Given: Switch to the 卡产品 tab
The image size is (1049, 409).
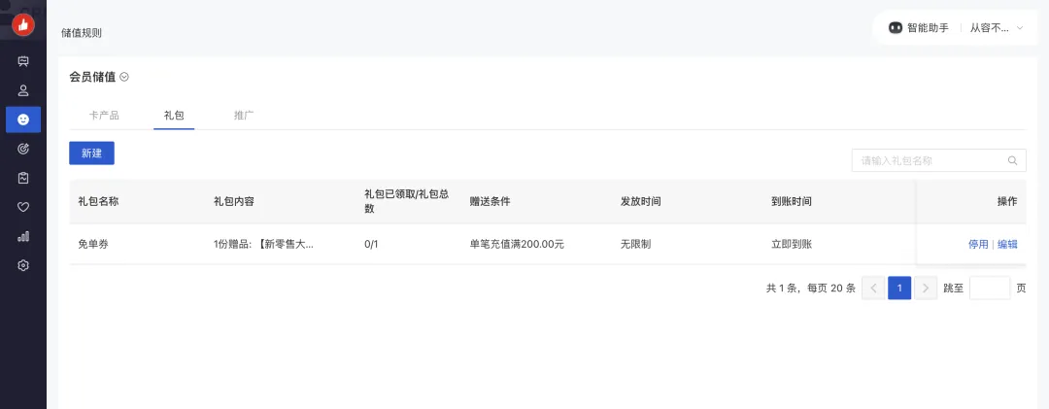Looking at the screenshot, I should point(104,116).
